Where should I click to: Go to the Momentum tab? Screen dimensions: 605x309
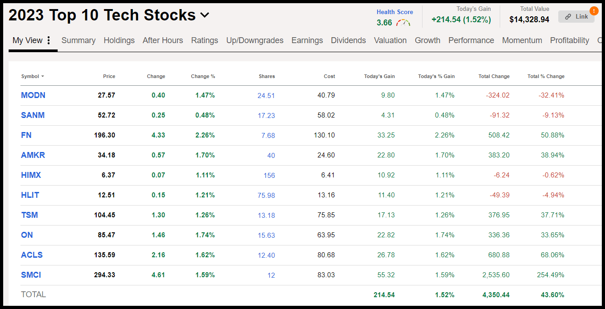coord(522,40)
